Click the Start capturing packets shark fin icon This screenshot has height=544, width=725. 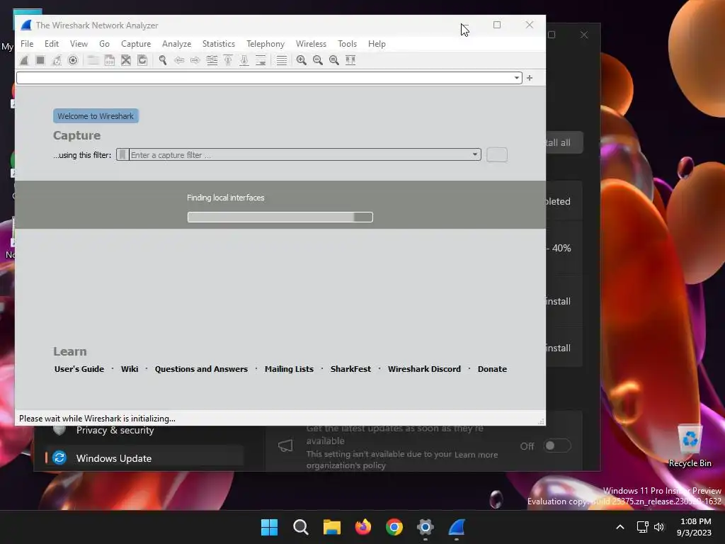[x=24, y=60]
